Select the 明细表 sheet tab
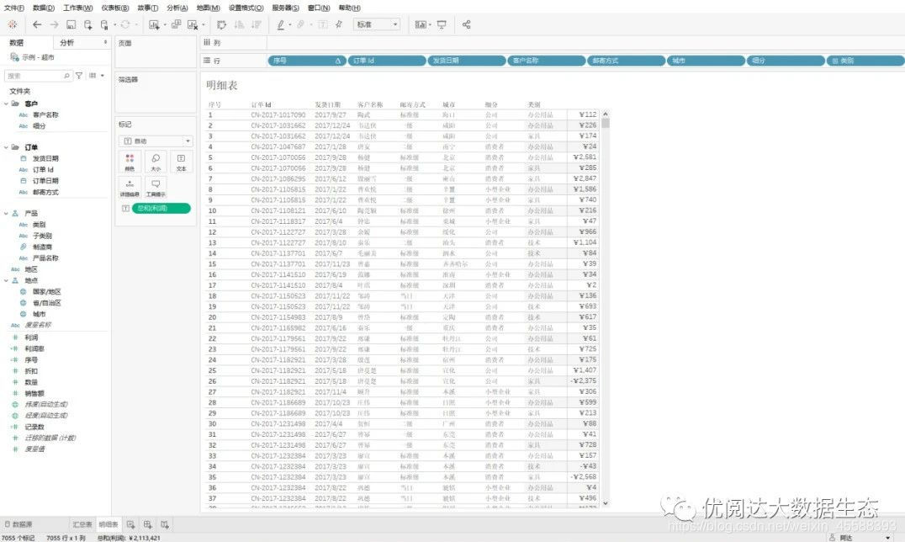The width and height of the screenshot is (905, 542). coord(108,524)
